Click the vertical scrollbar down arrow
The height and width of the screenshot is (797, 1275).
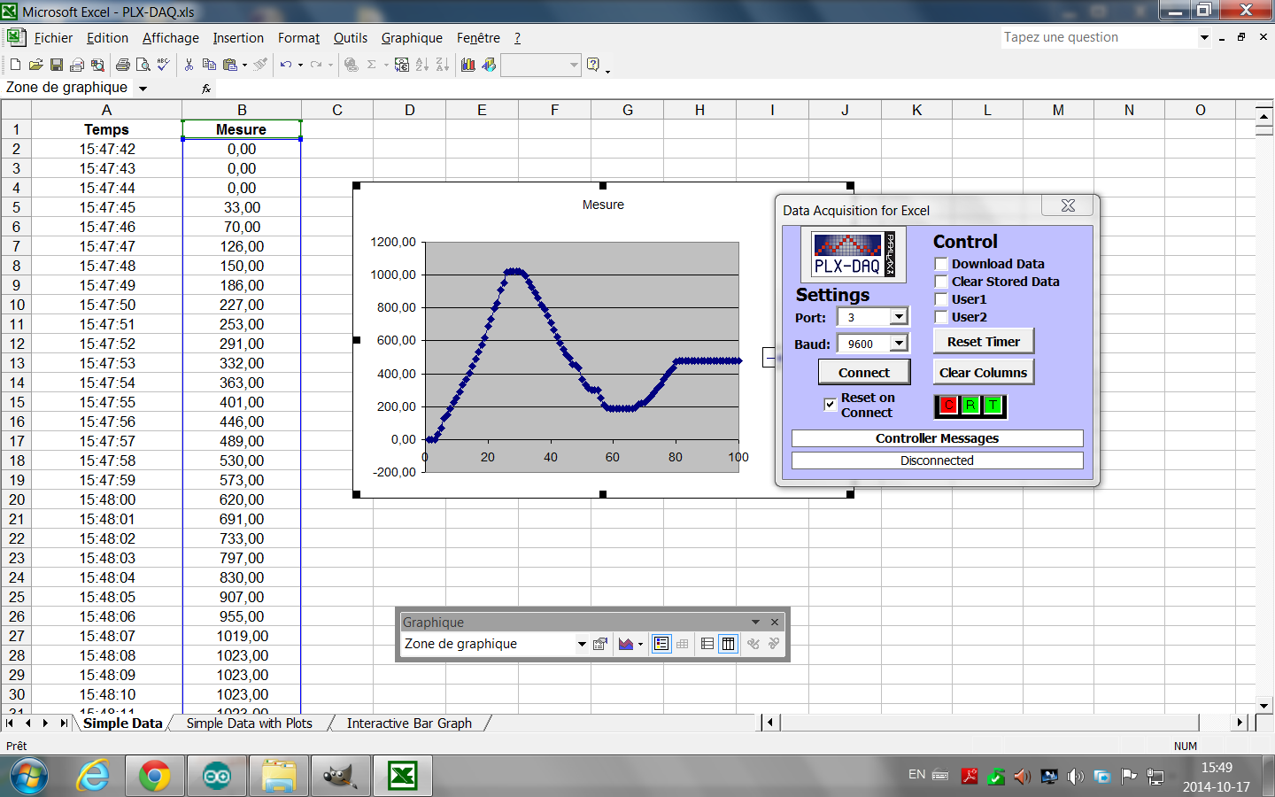coord(1264,707)
